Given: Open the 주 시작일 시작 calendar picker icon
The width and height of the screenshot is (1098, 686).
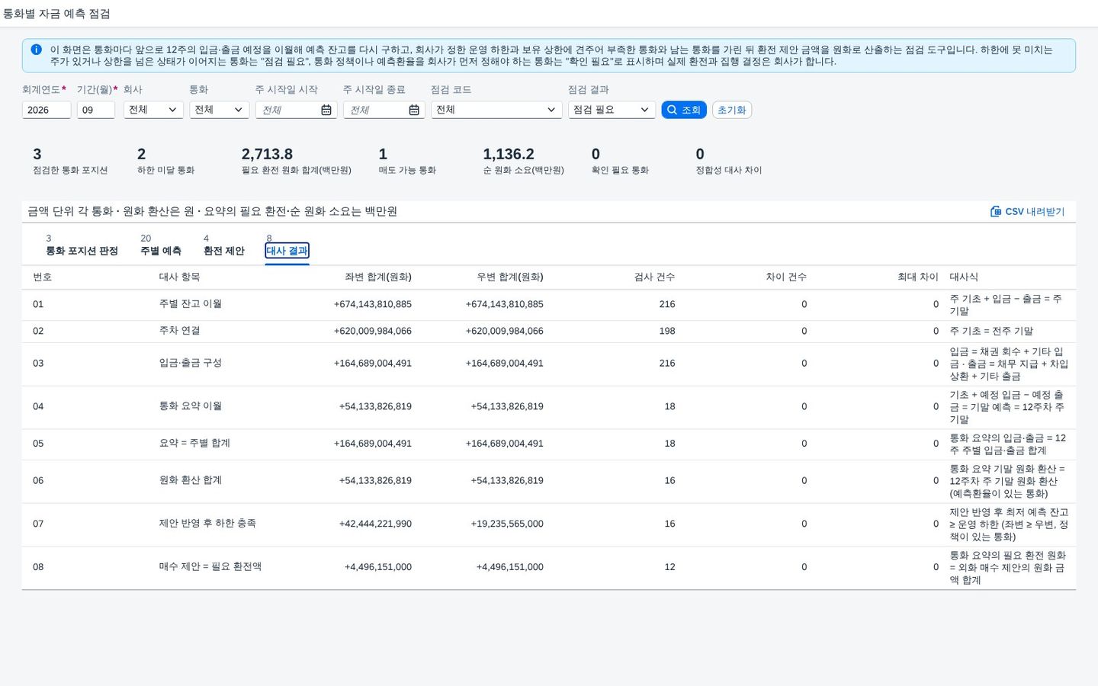Looking at the screenshot, I should (326, 110).
